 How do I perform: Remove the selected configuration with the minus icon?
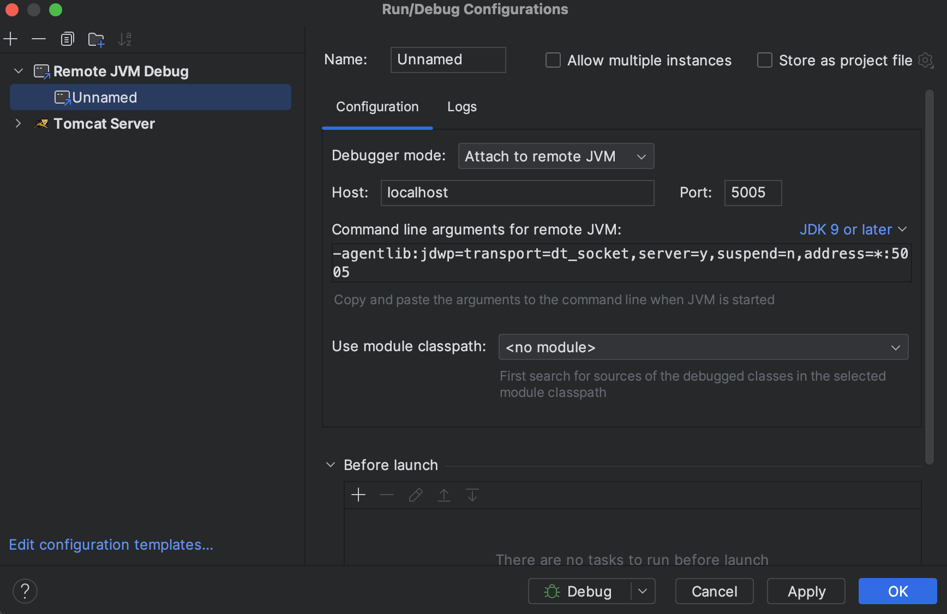pos(39,39)
